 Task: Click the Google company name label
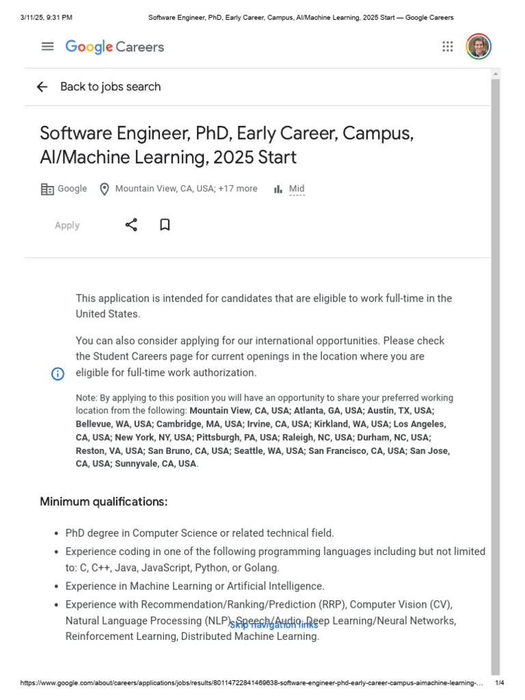(72, 189)
